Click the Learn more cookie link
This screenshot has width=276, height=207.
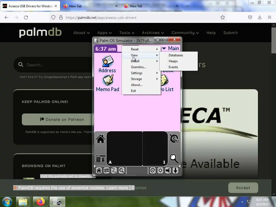[x=117, y=188]
